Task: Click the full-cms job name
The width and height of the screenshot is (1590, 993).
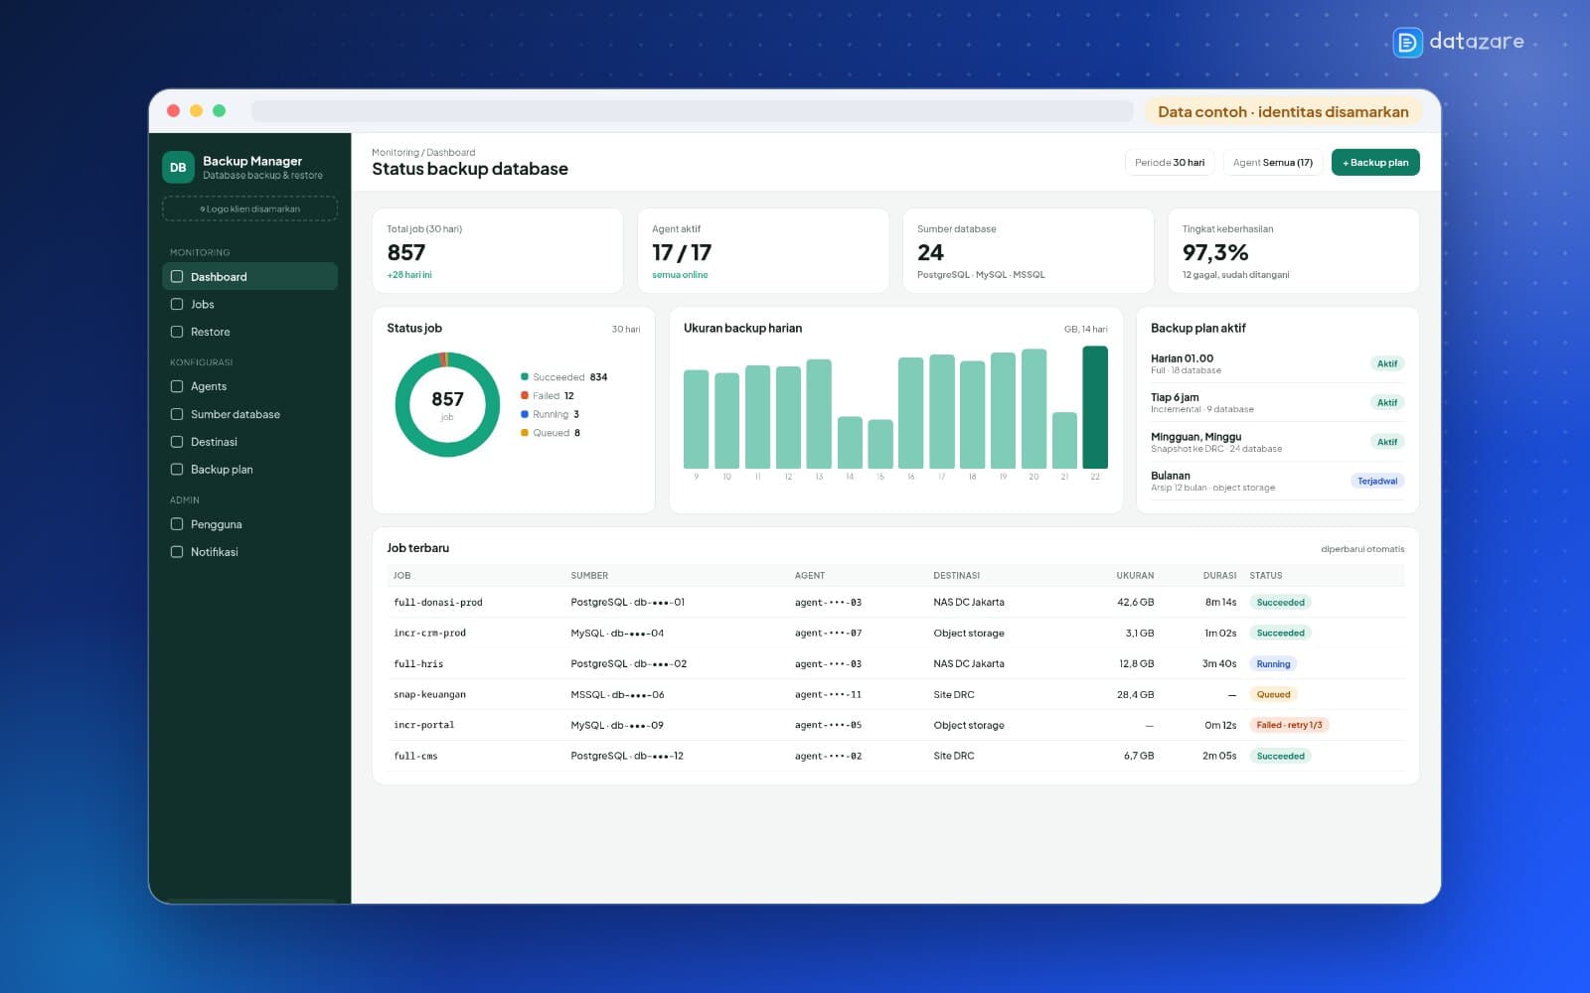Action: 415,757
